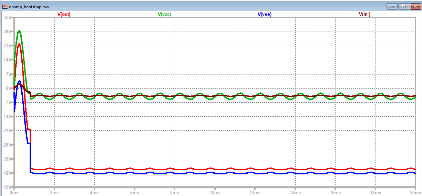Click the V(in-) trace label
The height and width of the screenshot is (196, 422).
[x=364, y=14]
